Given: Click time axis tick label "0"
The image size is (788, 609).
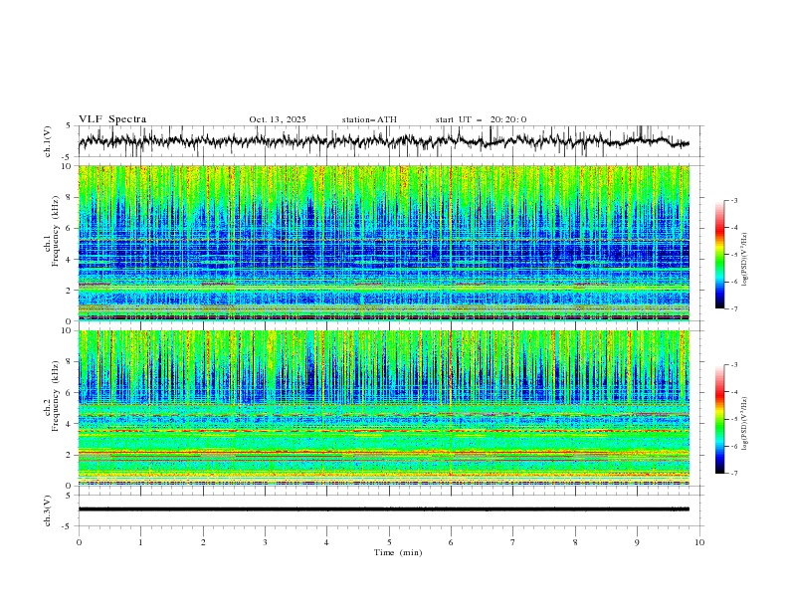Looking at the screenshot, I should pos(79,542).
